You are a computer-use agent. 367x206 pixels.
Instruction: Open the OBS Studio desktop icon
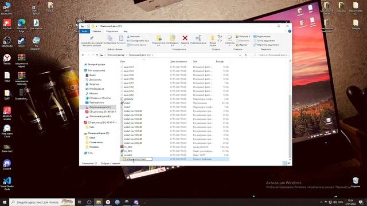coord(7,42)
